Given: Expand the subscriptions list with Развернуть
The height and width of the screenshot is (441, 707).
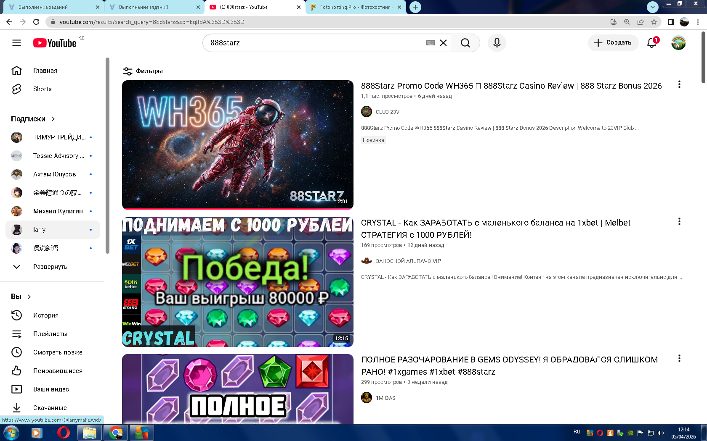Looking at the screenshot, I should click(x=50, y=267).
